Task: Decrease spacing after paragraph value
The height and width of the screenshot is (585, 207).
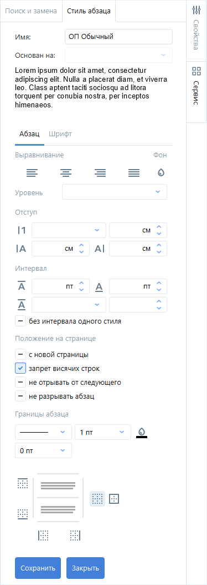Action: pos(159,290)
